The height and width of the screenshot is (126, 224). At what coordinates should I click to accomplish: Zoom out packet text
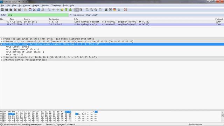pyautogui.click(x=91, y=10)
